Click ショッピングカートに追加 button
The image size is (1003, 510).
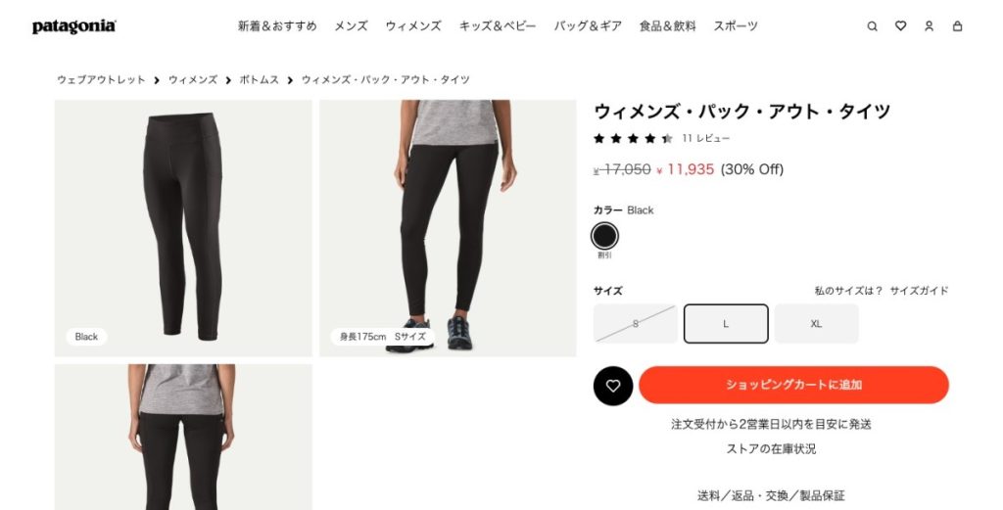[793, 385]
